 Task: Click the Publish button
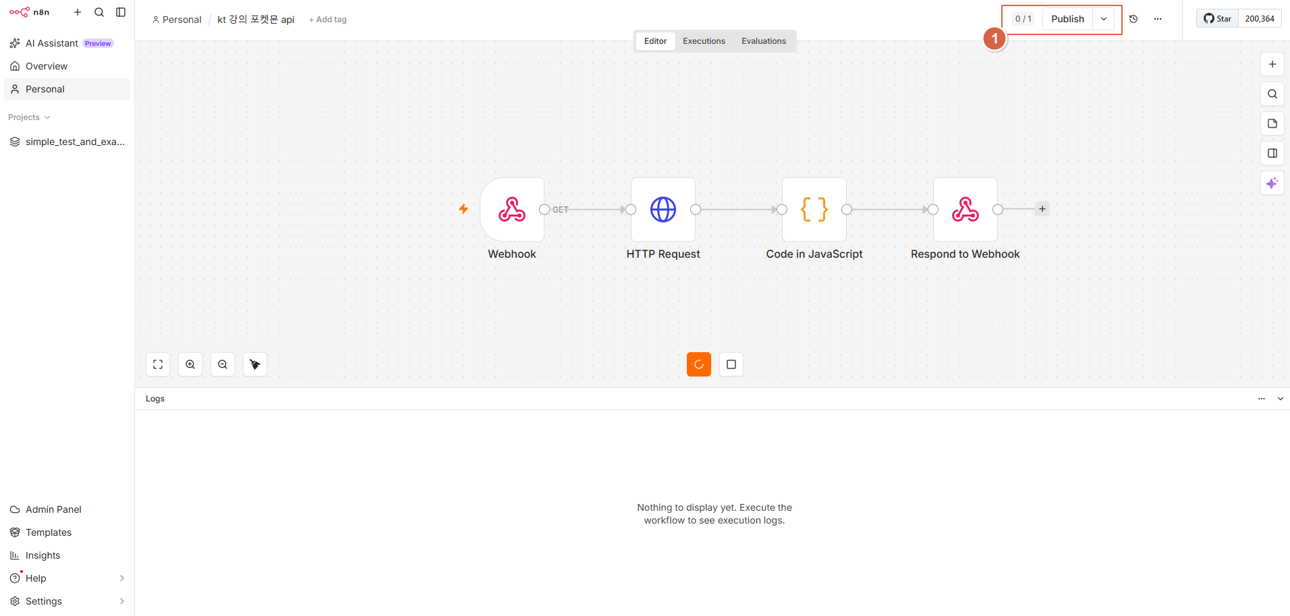[1067, 19]
